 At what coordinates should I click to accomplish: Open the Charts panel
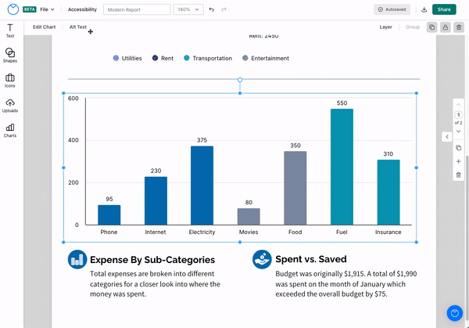point(10,130)
